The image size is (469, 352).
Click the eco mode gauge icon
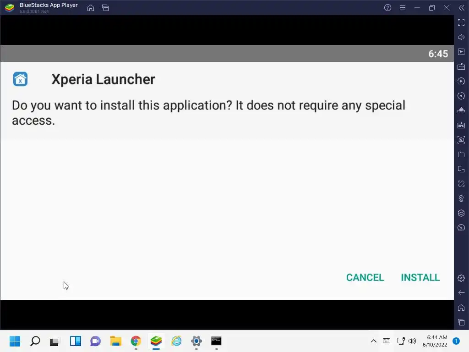point(461,228)
